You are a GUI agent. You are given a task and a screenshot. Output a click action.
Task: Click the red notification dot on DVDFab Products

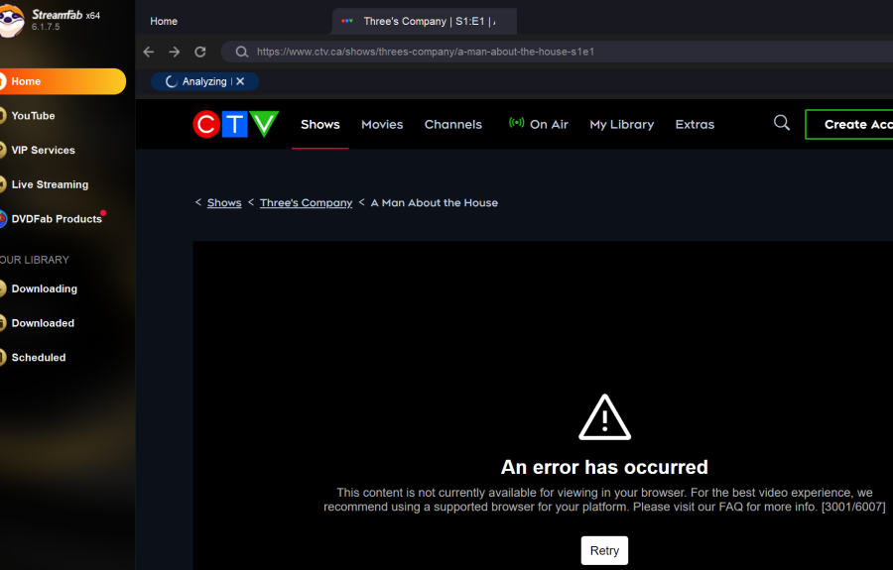[x=103, y=213]
